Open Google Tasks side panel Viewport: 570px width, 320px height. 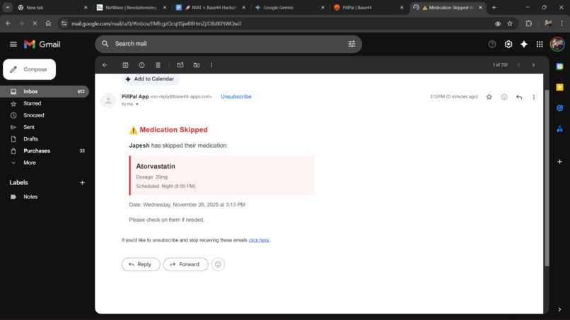(x=559, y=108)
